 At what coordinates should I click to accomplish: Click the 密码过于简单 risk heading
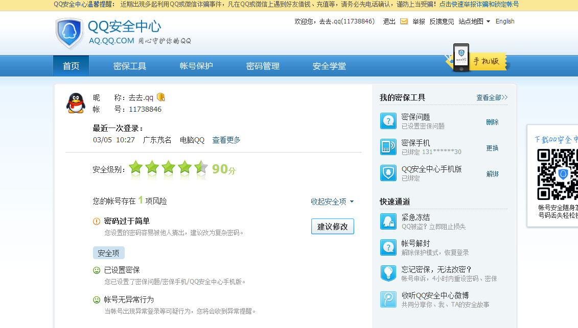pyautogui.click(x=126, y=221)
